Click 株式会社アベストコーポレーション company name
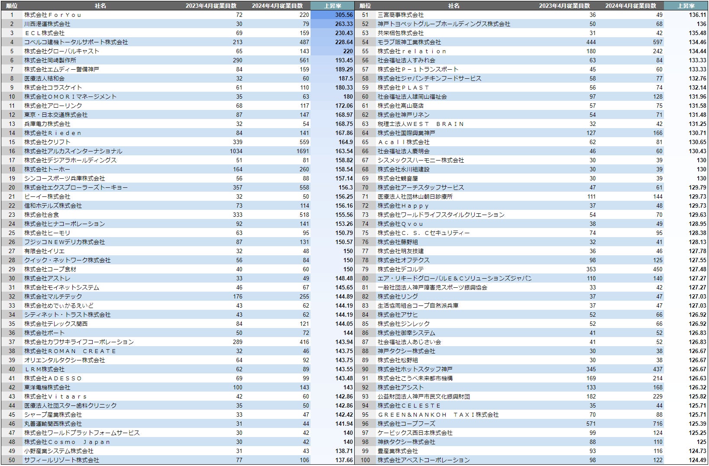This screenshot has width=709, height=466. [424, 460]
